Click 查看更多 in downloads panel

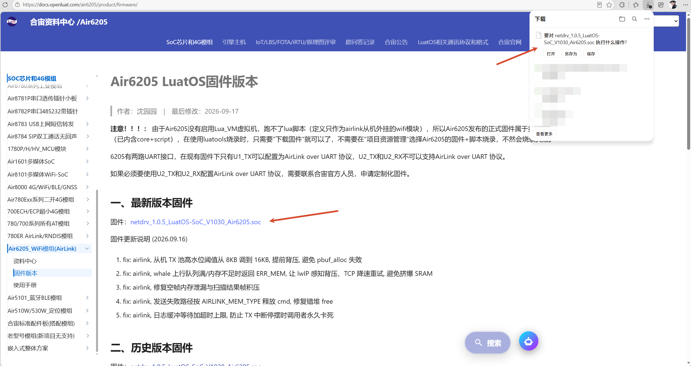(x=544, y=134)
